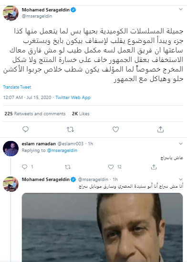This screenshot has width=187, height=262.
Task: Expand options chevron on eslam ramadan's reply
Action: [181, 143]
